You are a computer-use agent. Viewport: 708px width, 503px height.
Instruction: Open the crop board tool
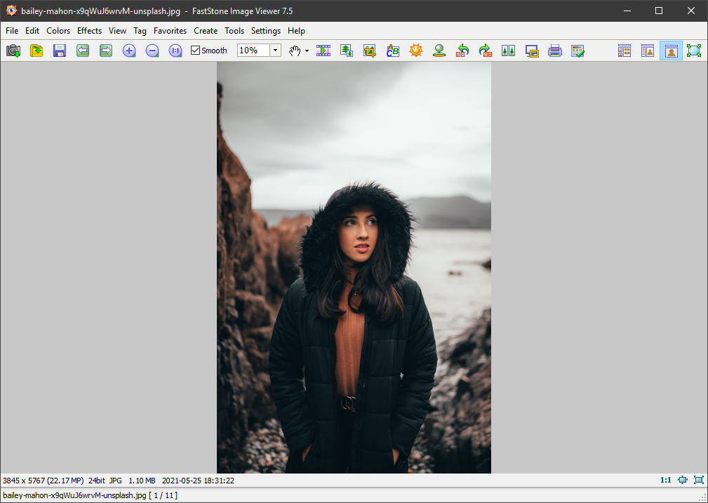click(370, 51)
